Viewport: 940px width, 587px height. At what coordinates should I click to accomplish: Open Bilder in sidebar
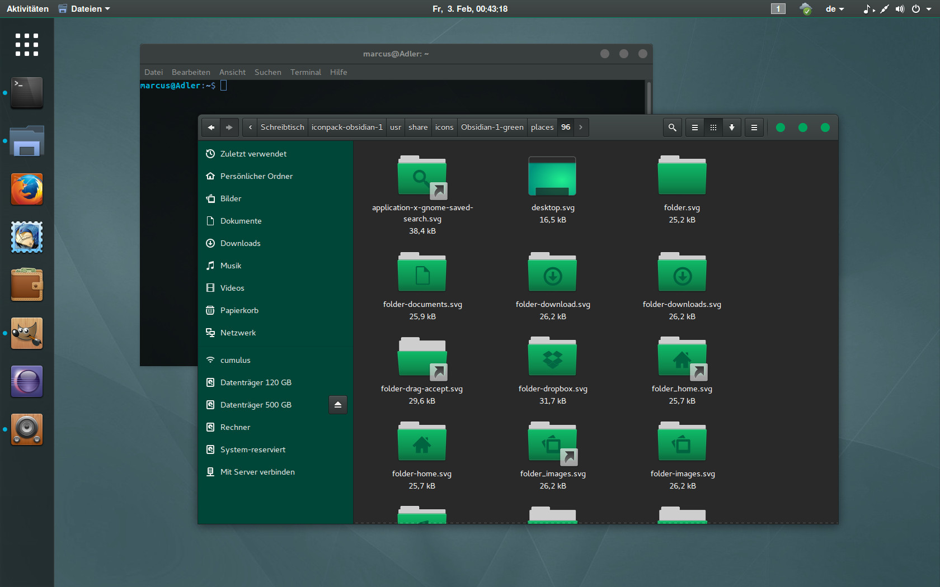tap(275, 198)
